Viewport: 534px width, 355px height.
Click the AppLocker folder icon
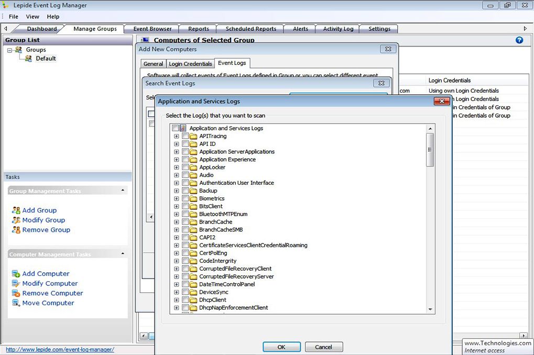coord(193,168)
